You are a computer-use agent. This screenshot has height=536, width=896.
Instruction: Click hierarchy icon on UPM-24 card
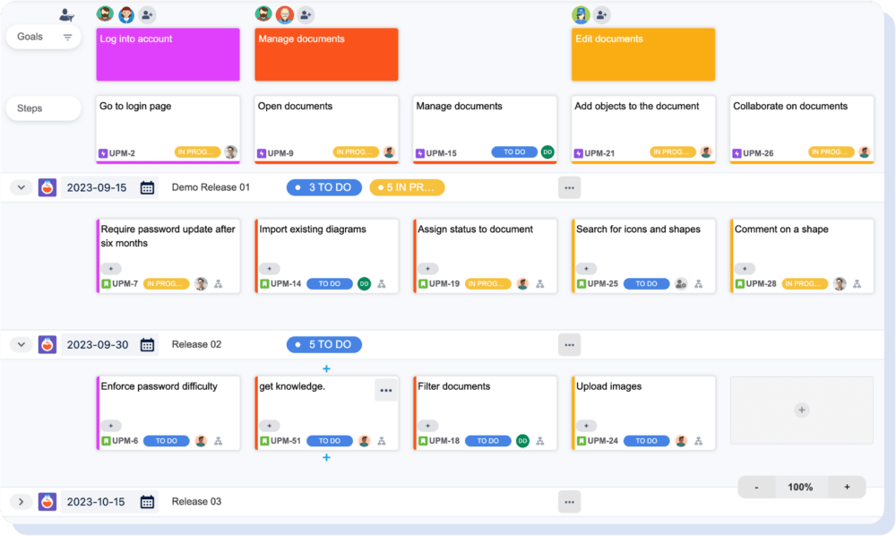[698, 441]
